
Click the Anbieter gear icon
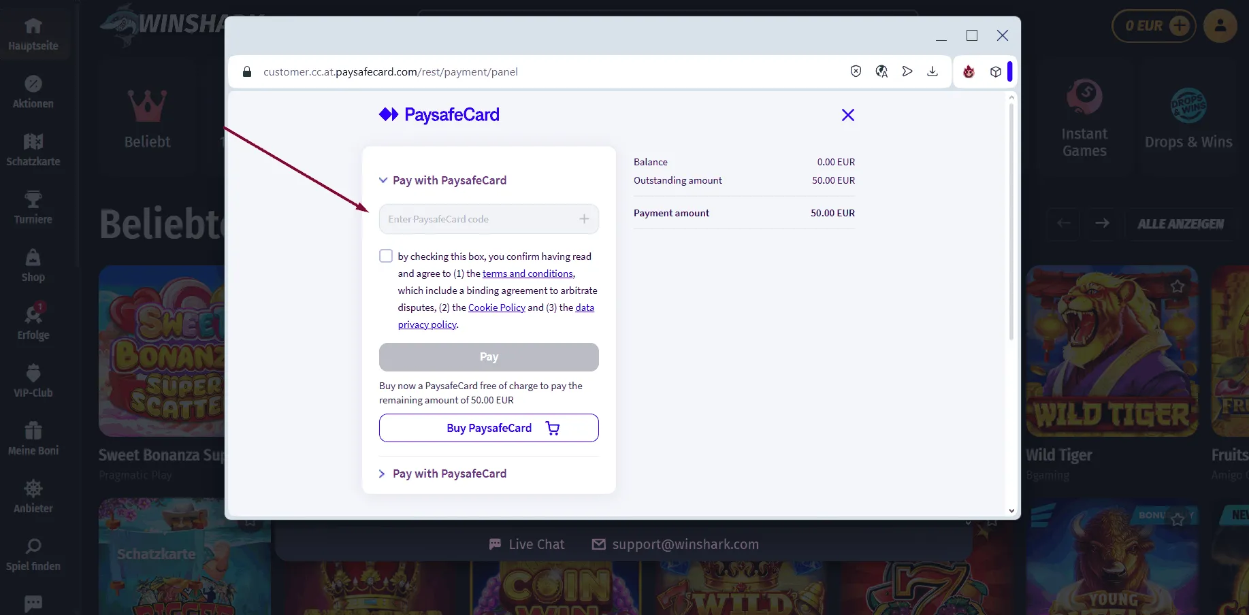point(33,488)
